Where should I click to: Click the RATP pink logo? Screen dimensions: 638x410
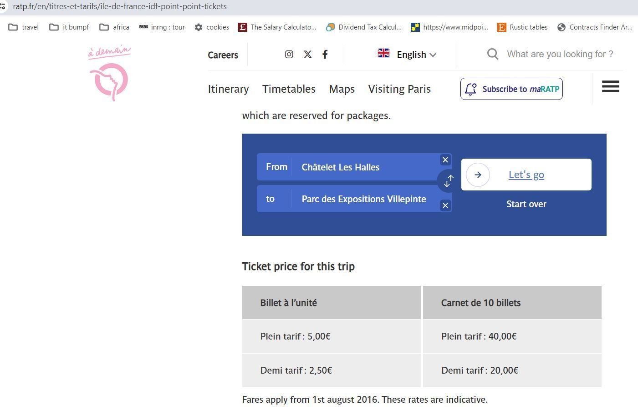coord(110,73)
